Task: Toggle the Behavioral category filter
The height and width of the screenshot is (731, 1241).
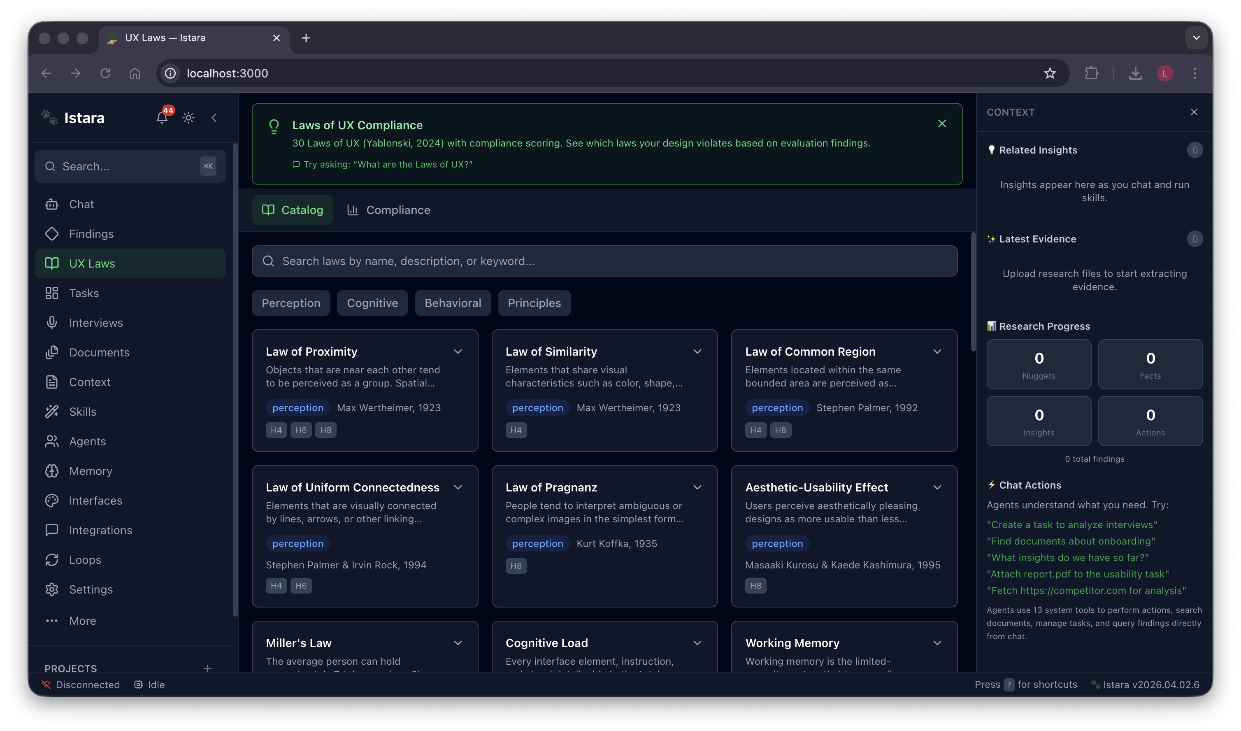Action: (x=453, y=303)
